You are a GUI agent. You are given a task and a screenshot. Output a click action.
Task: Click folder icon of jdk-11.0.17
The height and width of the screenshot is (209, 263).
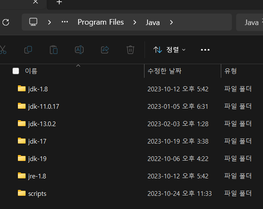(x=22, y=106)
